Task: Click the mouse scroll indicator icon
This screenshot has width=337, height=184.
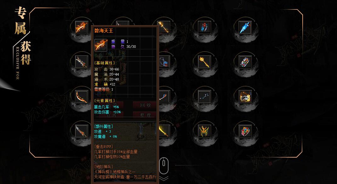Action: [x=163, y=165]
